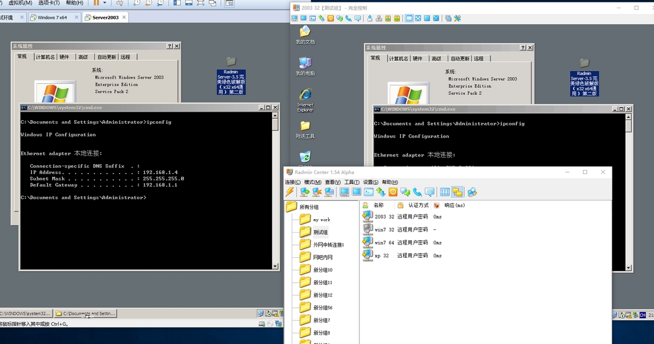Click VMware take snapshot clock icon
The image size is (654, 344).
[x=137, y=3]
